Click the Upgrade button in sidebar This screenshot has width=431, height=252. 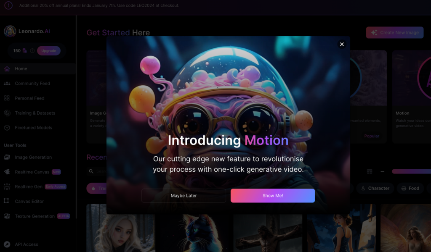[x=49, y=51]
